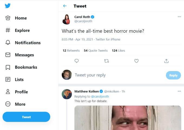Viewport: 184px width, 130px height.
Task: Click the Reply button
Action: click(173, 75)
